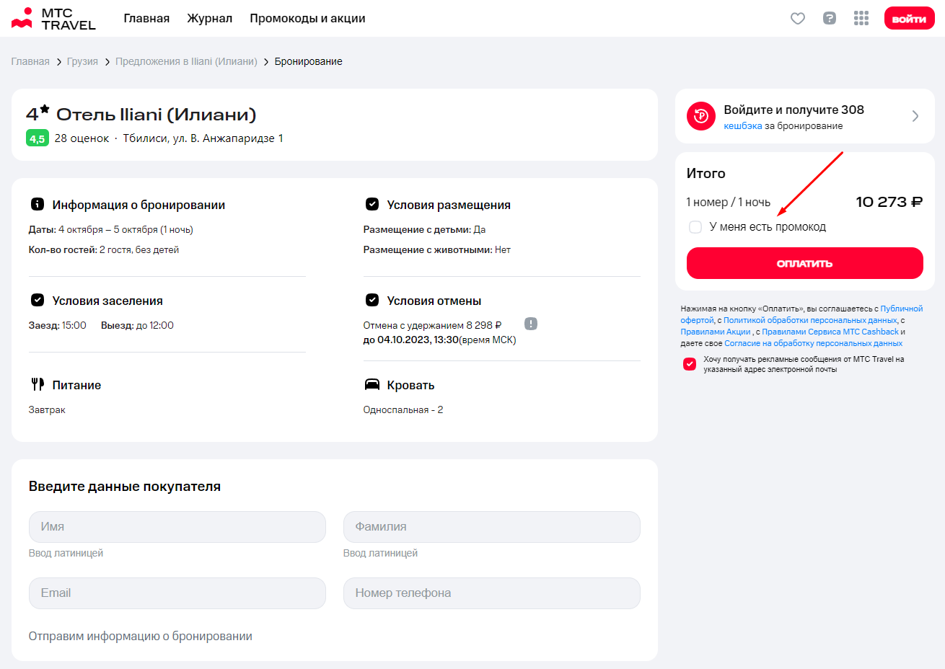The width and height of the screenshot is (945, 669).
Task: Click the cancellation conditions check icon
Action: click(x=372, y=300)
